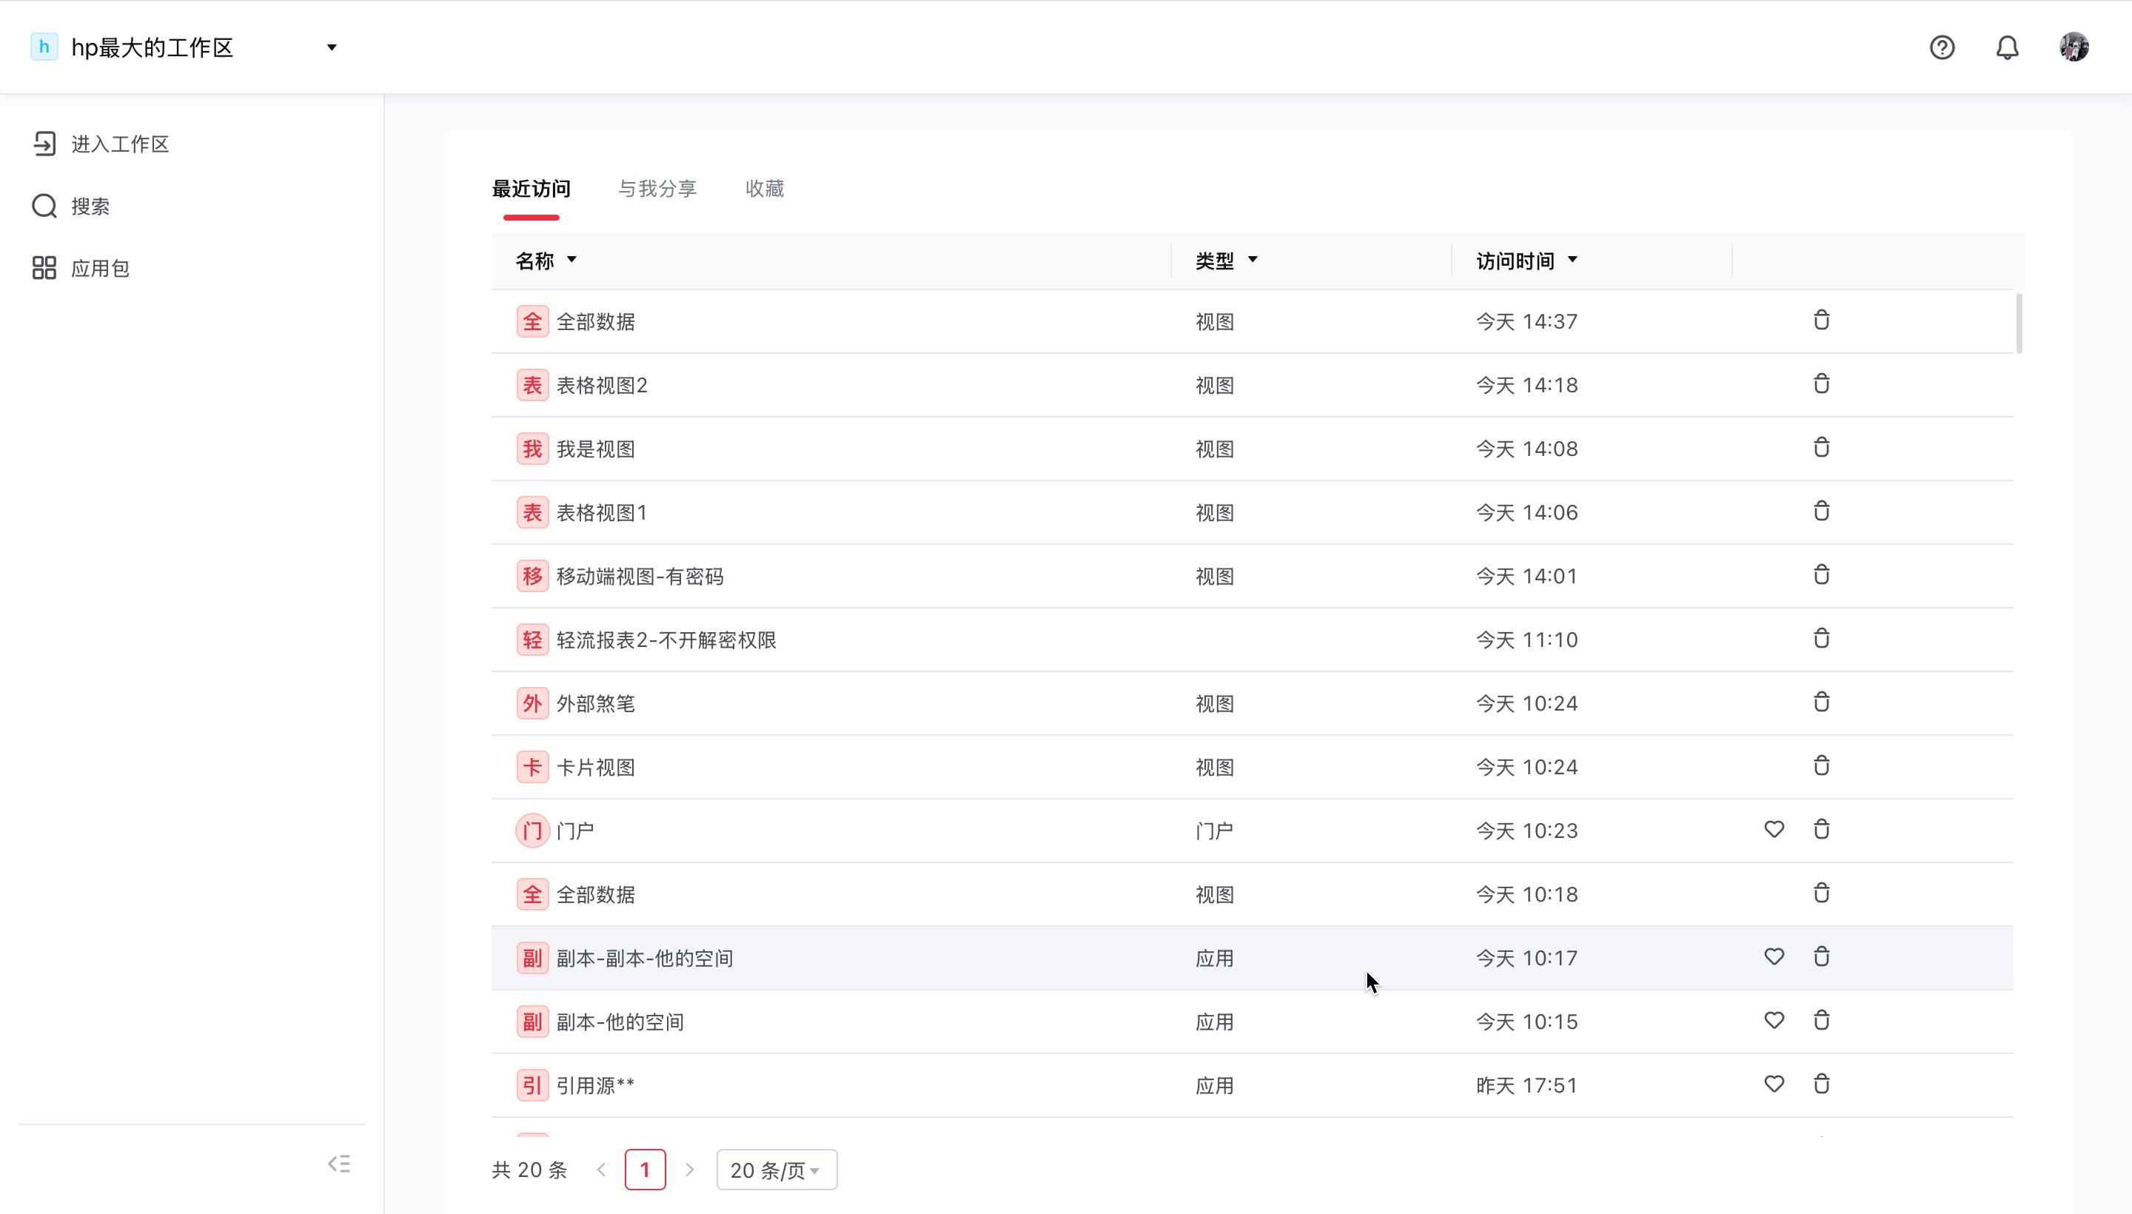The height and width of the screenshot is (1214, 2132).
Task: Remove the 外部煞笔 row with trash icon
Action: (x=1821, y=702)
